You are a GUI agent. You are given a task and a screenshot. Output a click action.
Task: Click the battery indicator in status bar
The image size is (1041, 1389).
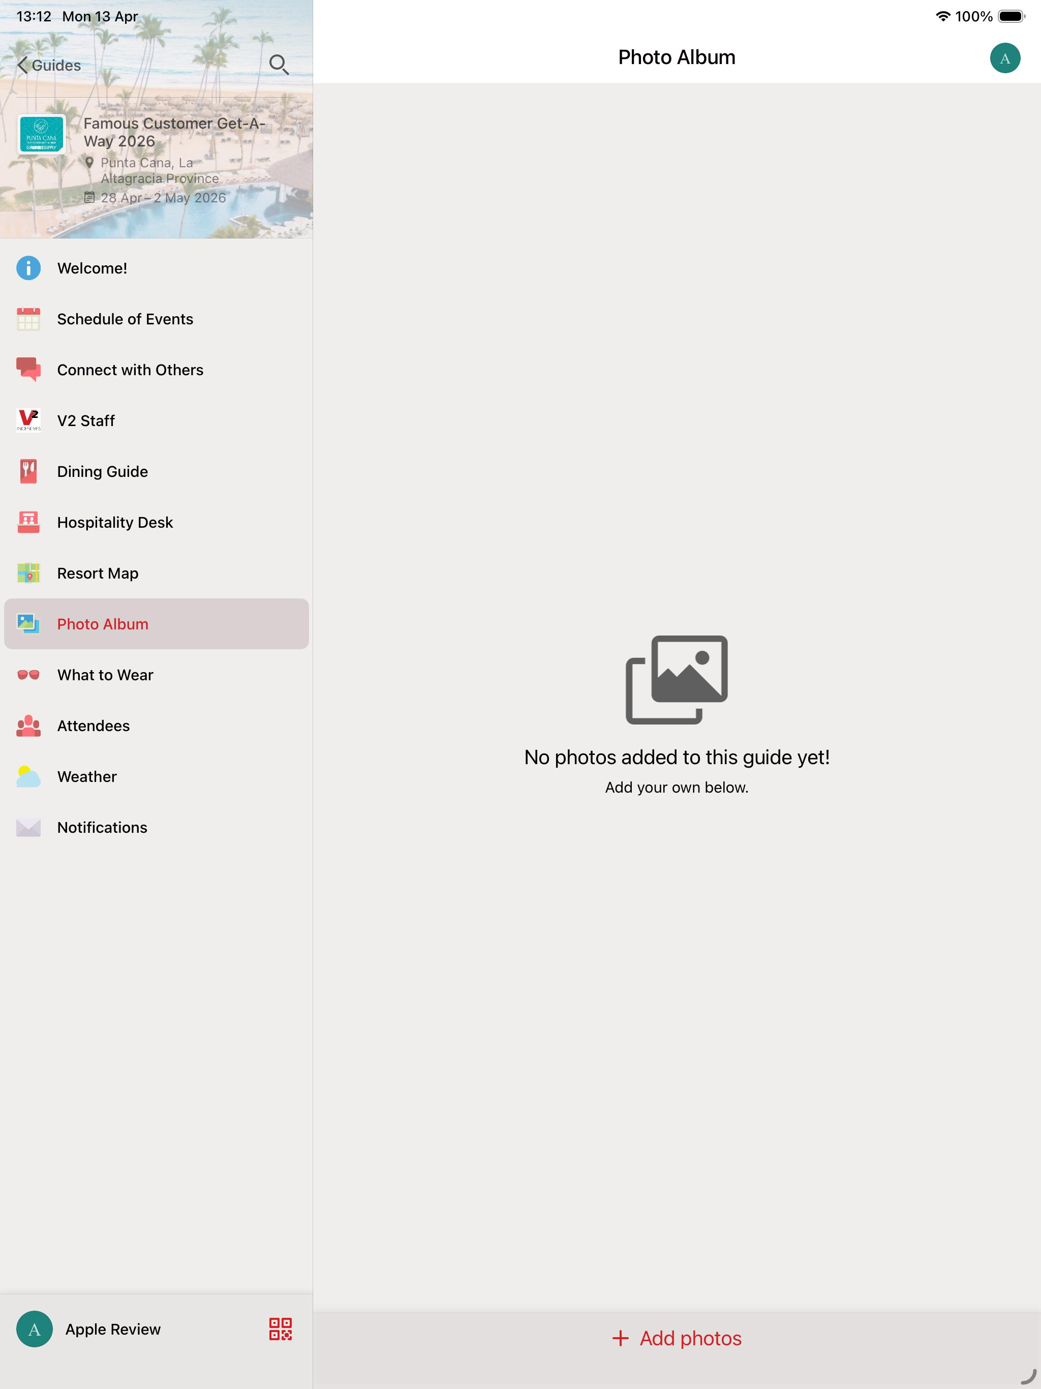point(1012,16)
